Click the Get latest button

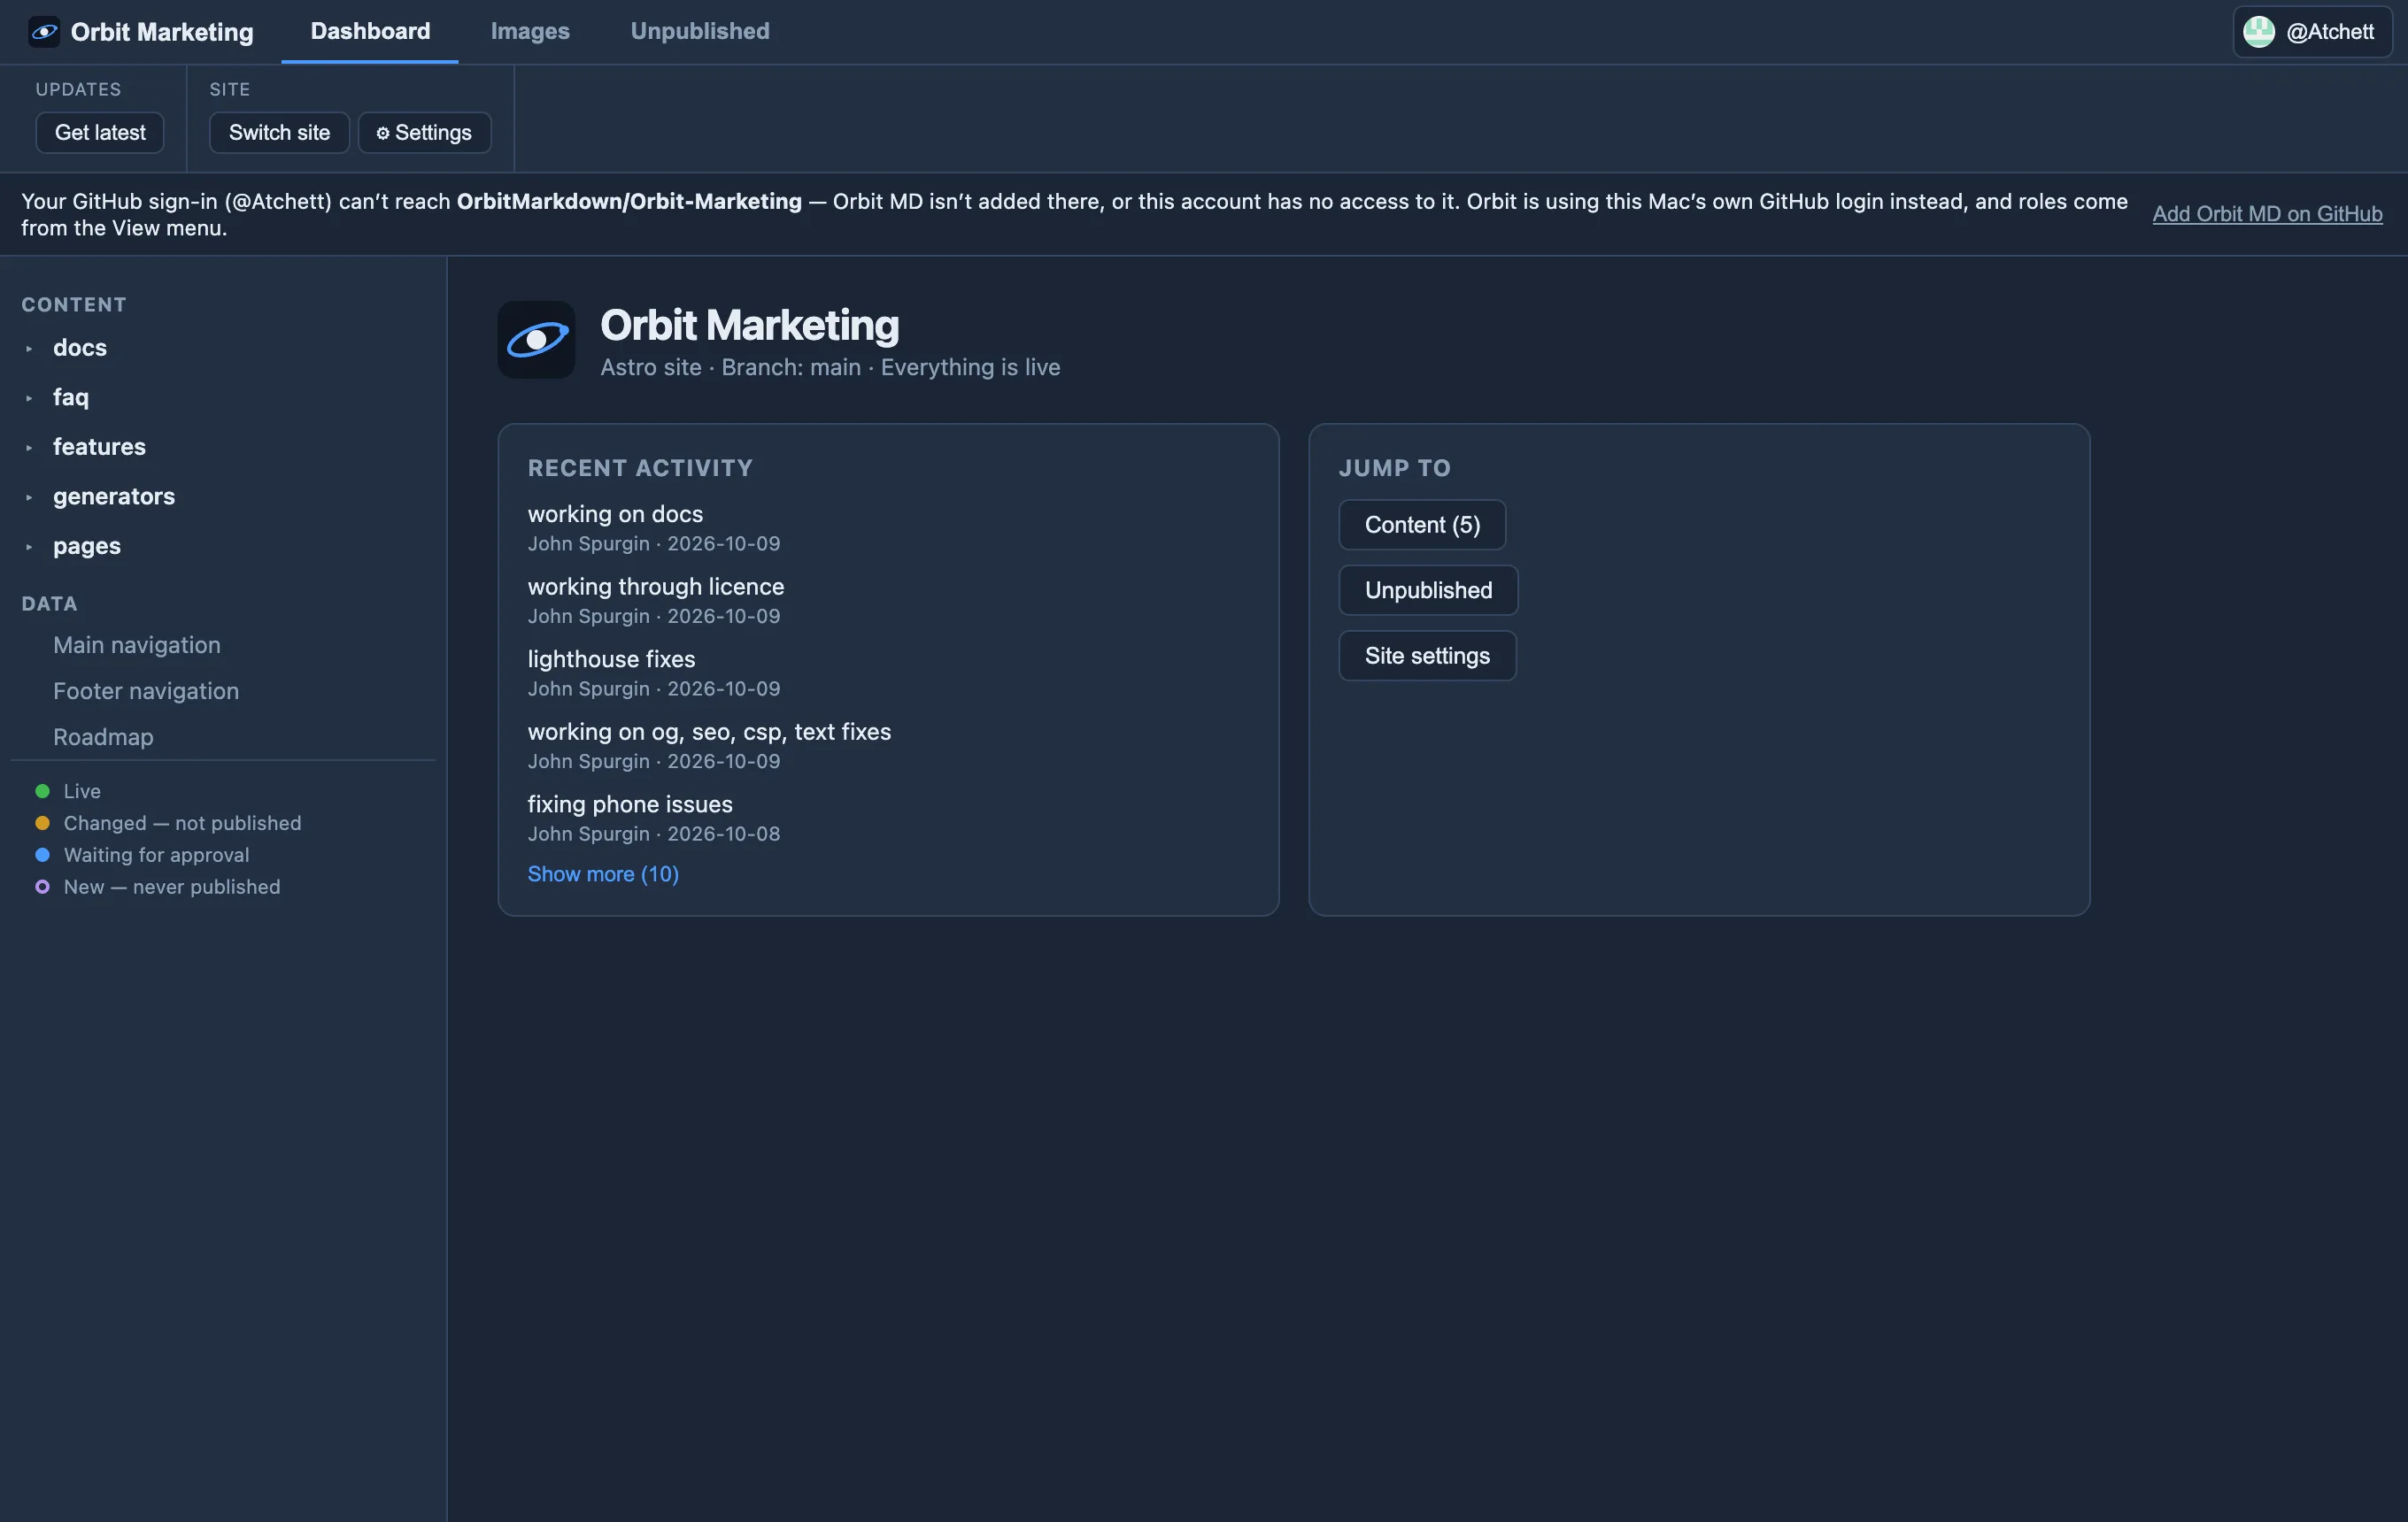pos(100,132)
